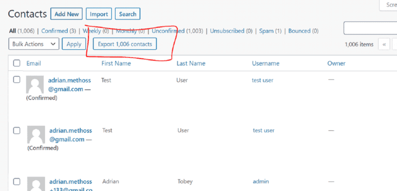Click the '1,006 items' count text

pyautogui.click(x=359, y=45)
